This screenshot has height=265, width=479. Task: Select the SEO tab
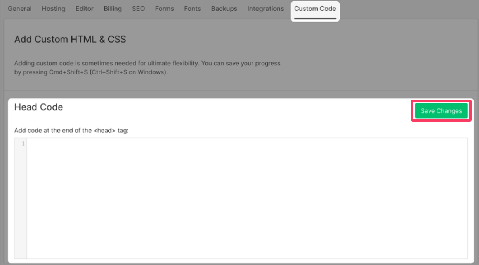[x=138, y=9]
